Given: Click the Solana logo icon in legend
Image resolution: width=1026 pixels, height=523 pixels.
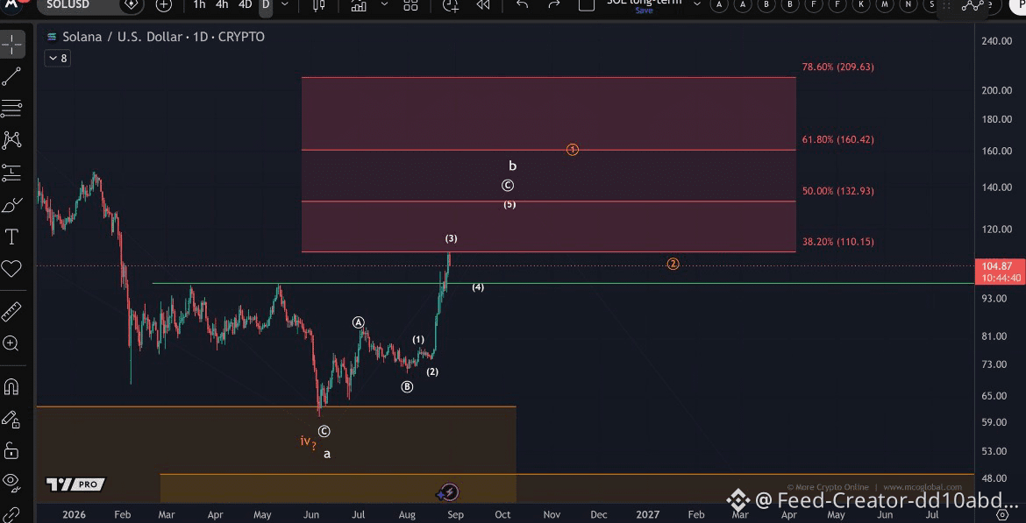Looking at the screenshot, I should click(x=51, y=37).
